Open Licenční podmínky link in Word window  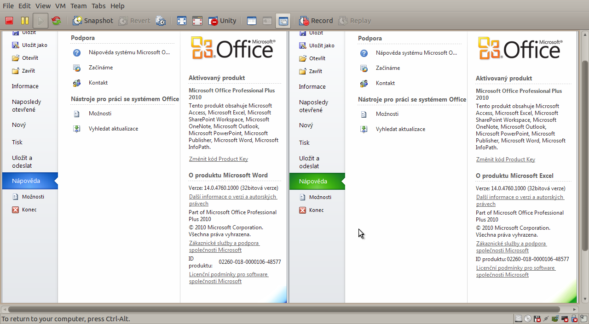coord(229,278)
